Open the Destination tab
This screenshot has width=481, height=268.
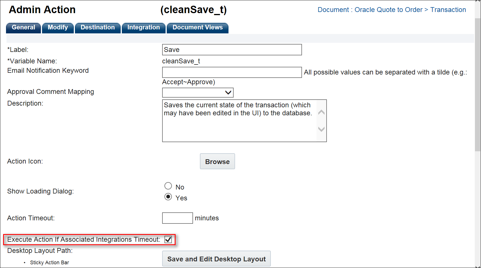[x=98, y=28]
